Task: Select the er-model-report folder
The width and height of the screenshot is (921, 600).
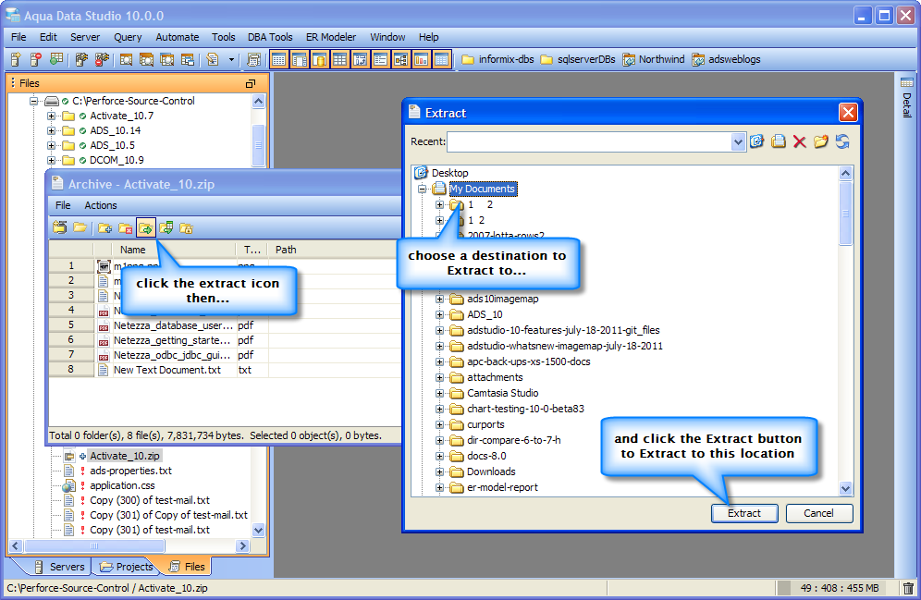Action: click(502, 487)
